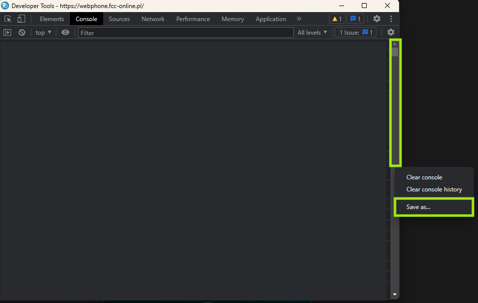Click the scrollbar up arrow
Screen dimensions: 478x303
tap(395, 44)
